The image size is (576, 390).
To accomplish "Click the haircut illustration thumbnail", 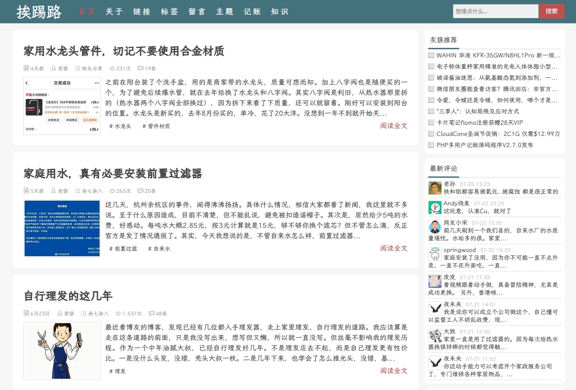I will (62, 351).
